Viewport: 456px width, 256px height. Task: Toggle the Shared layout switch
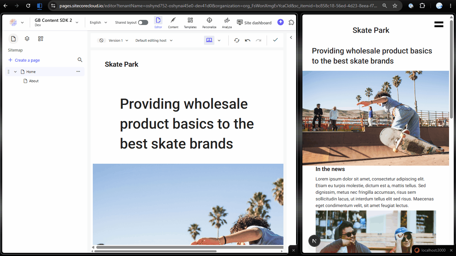tap(143, 22)
